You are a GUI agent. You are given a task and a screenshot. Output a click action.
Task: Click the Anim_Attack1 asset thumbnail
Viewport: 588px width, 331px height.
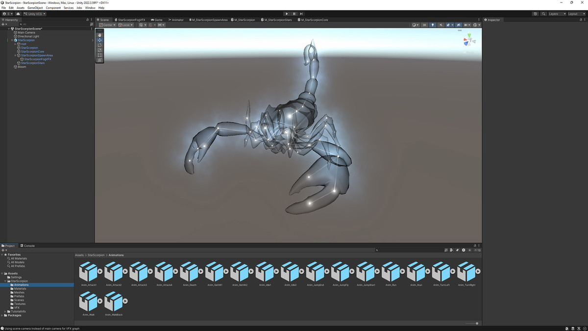[x=89, y=271]
